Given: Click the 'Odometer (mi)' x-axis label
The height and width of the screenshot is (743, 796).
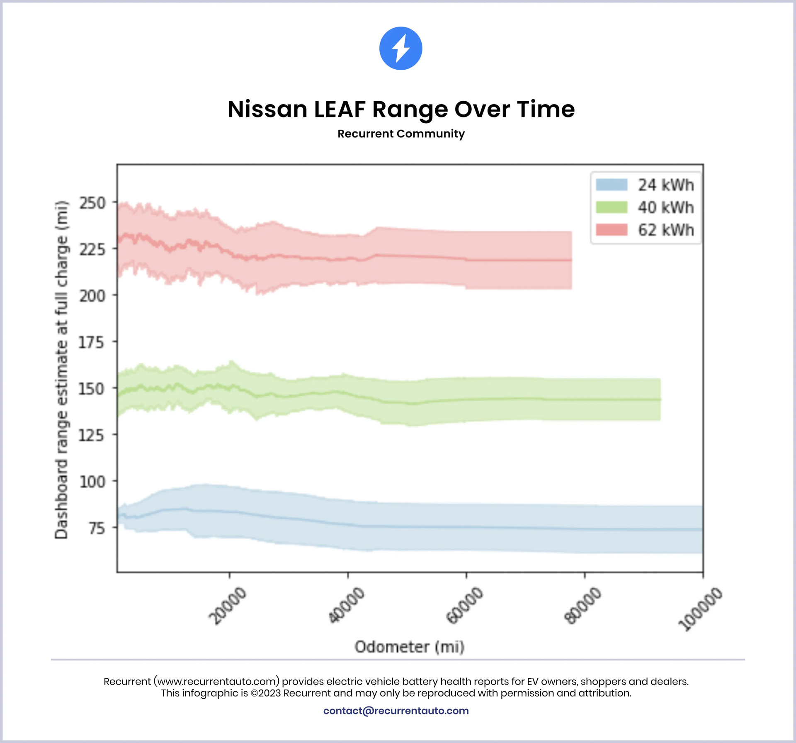Looking at the screenshot, I should (409, 647).
